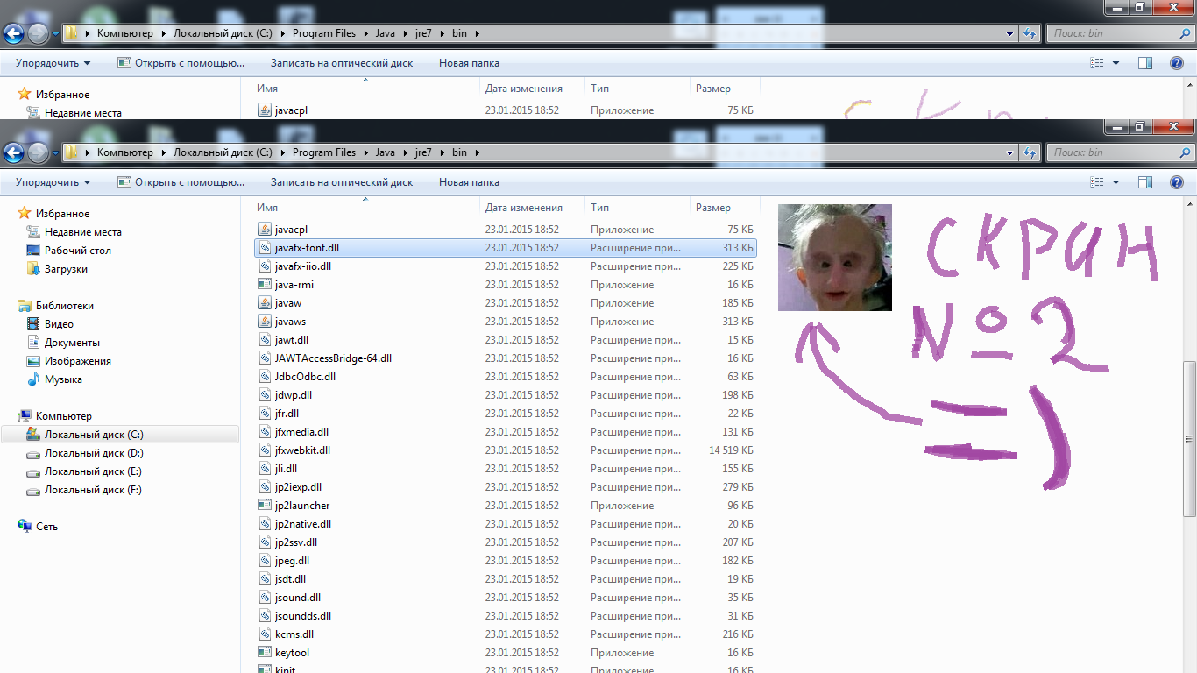Select the jp2launcher application icon

pyautogui.click(x=265, y=506)
